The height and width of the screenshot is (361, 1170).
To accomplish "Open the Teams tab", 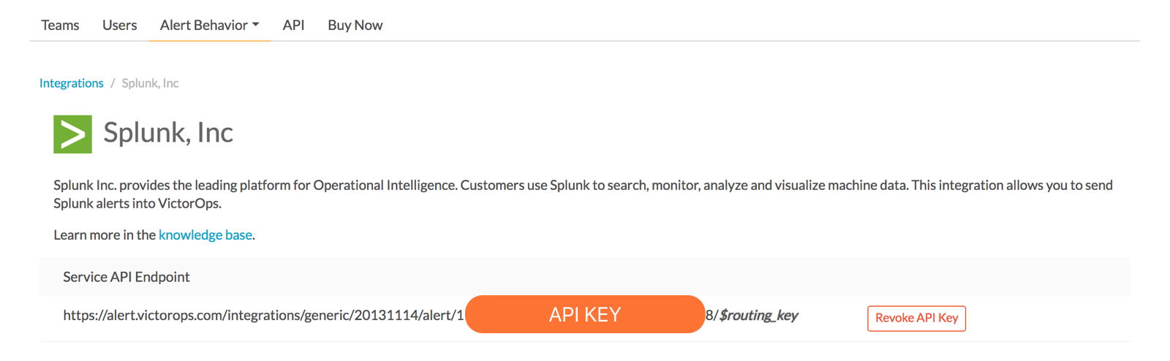I will [60, 25].
